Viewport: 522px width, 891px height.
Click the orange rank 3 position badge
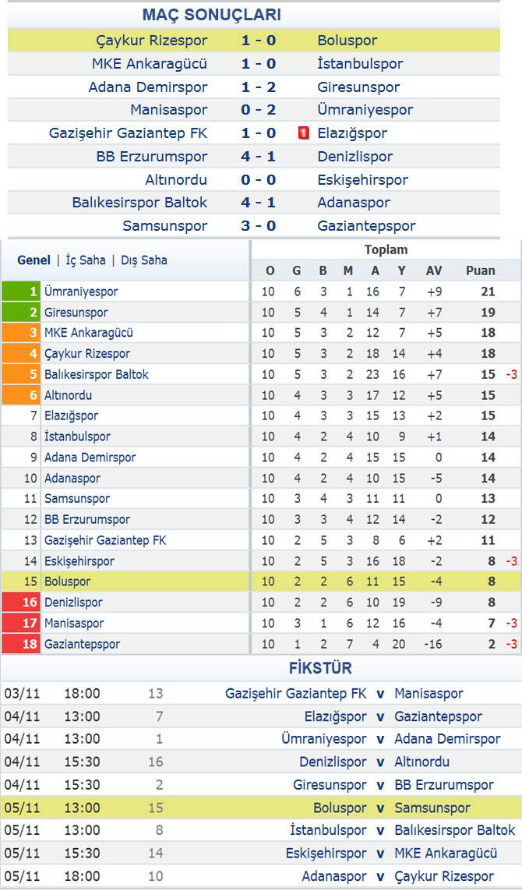coord(21,333)
